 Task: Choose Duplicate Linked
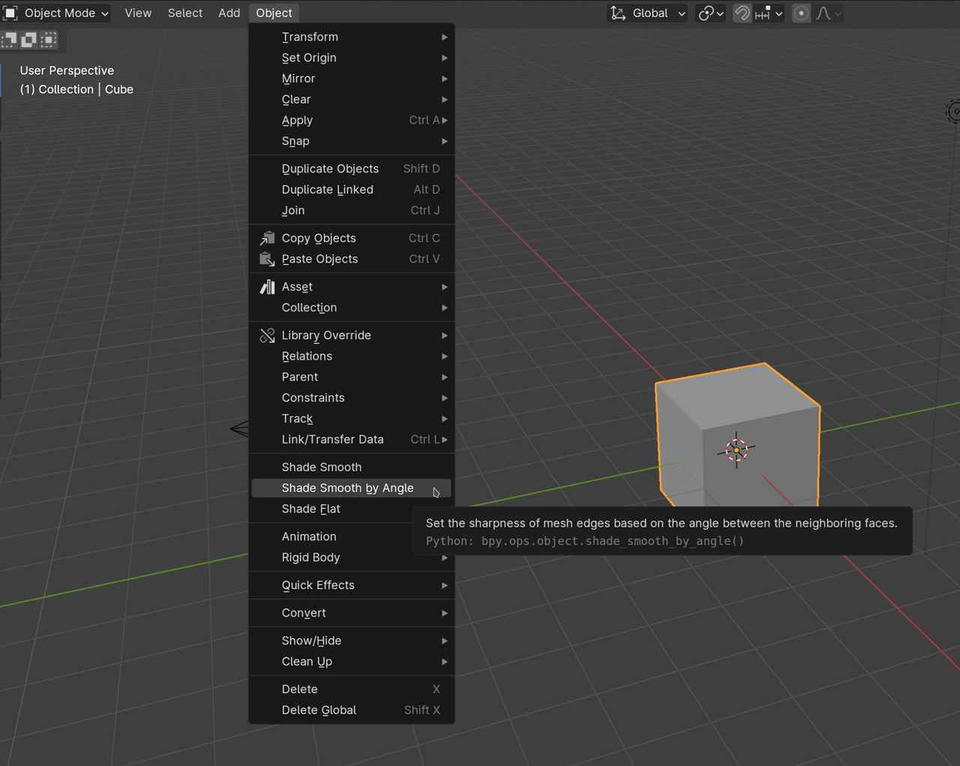click(x=351, y=190)
